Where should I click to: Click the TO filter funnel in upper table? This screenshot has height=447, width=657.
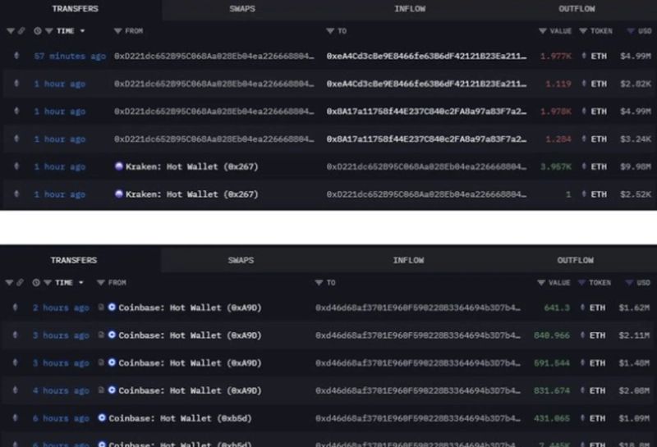pyautogui.click(x=330, y=30)
